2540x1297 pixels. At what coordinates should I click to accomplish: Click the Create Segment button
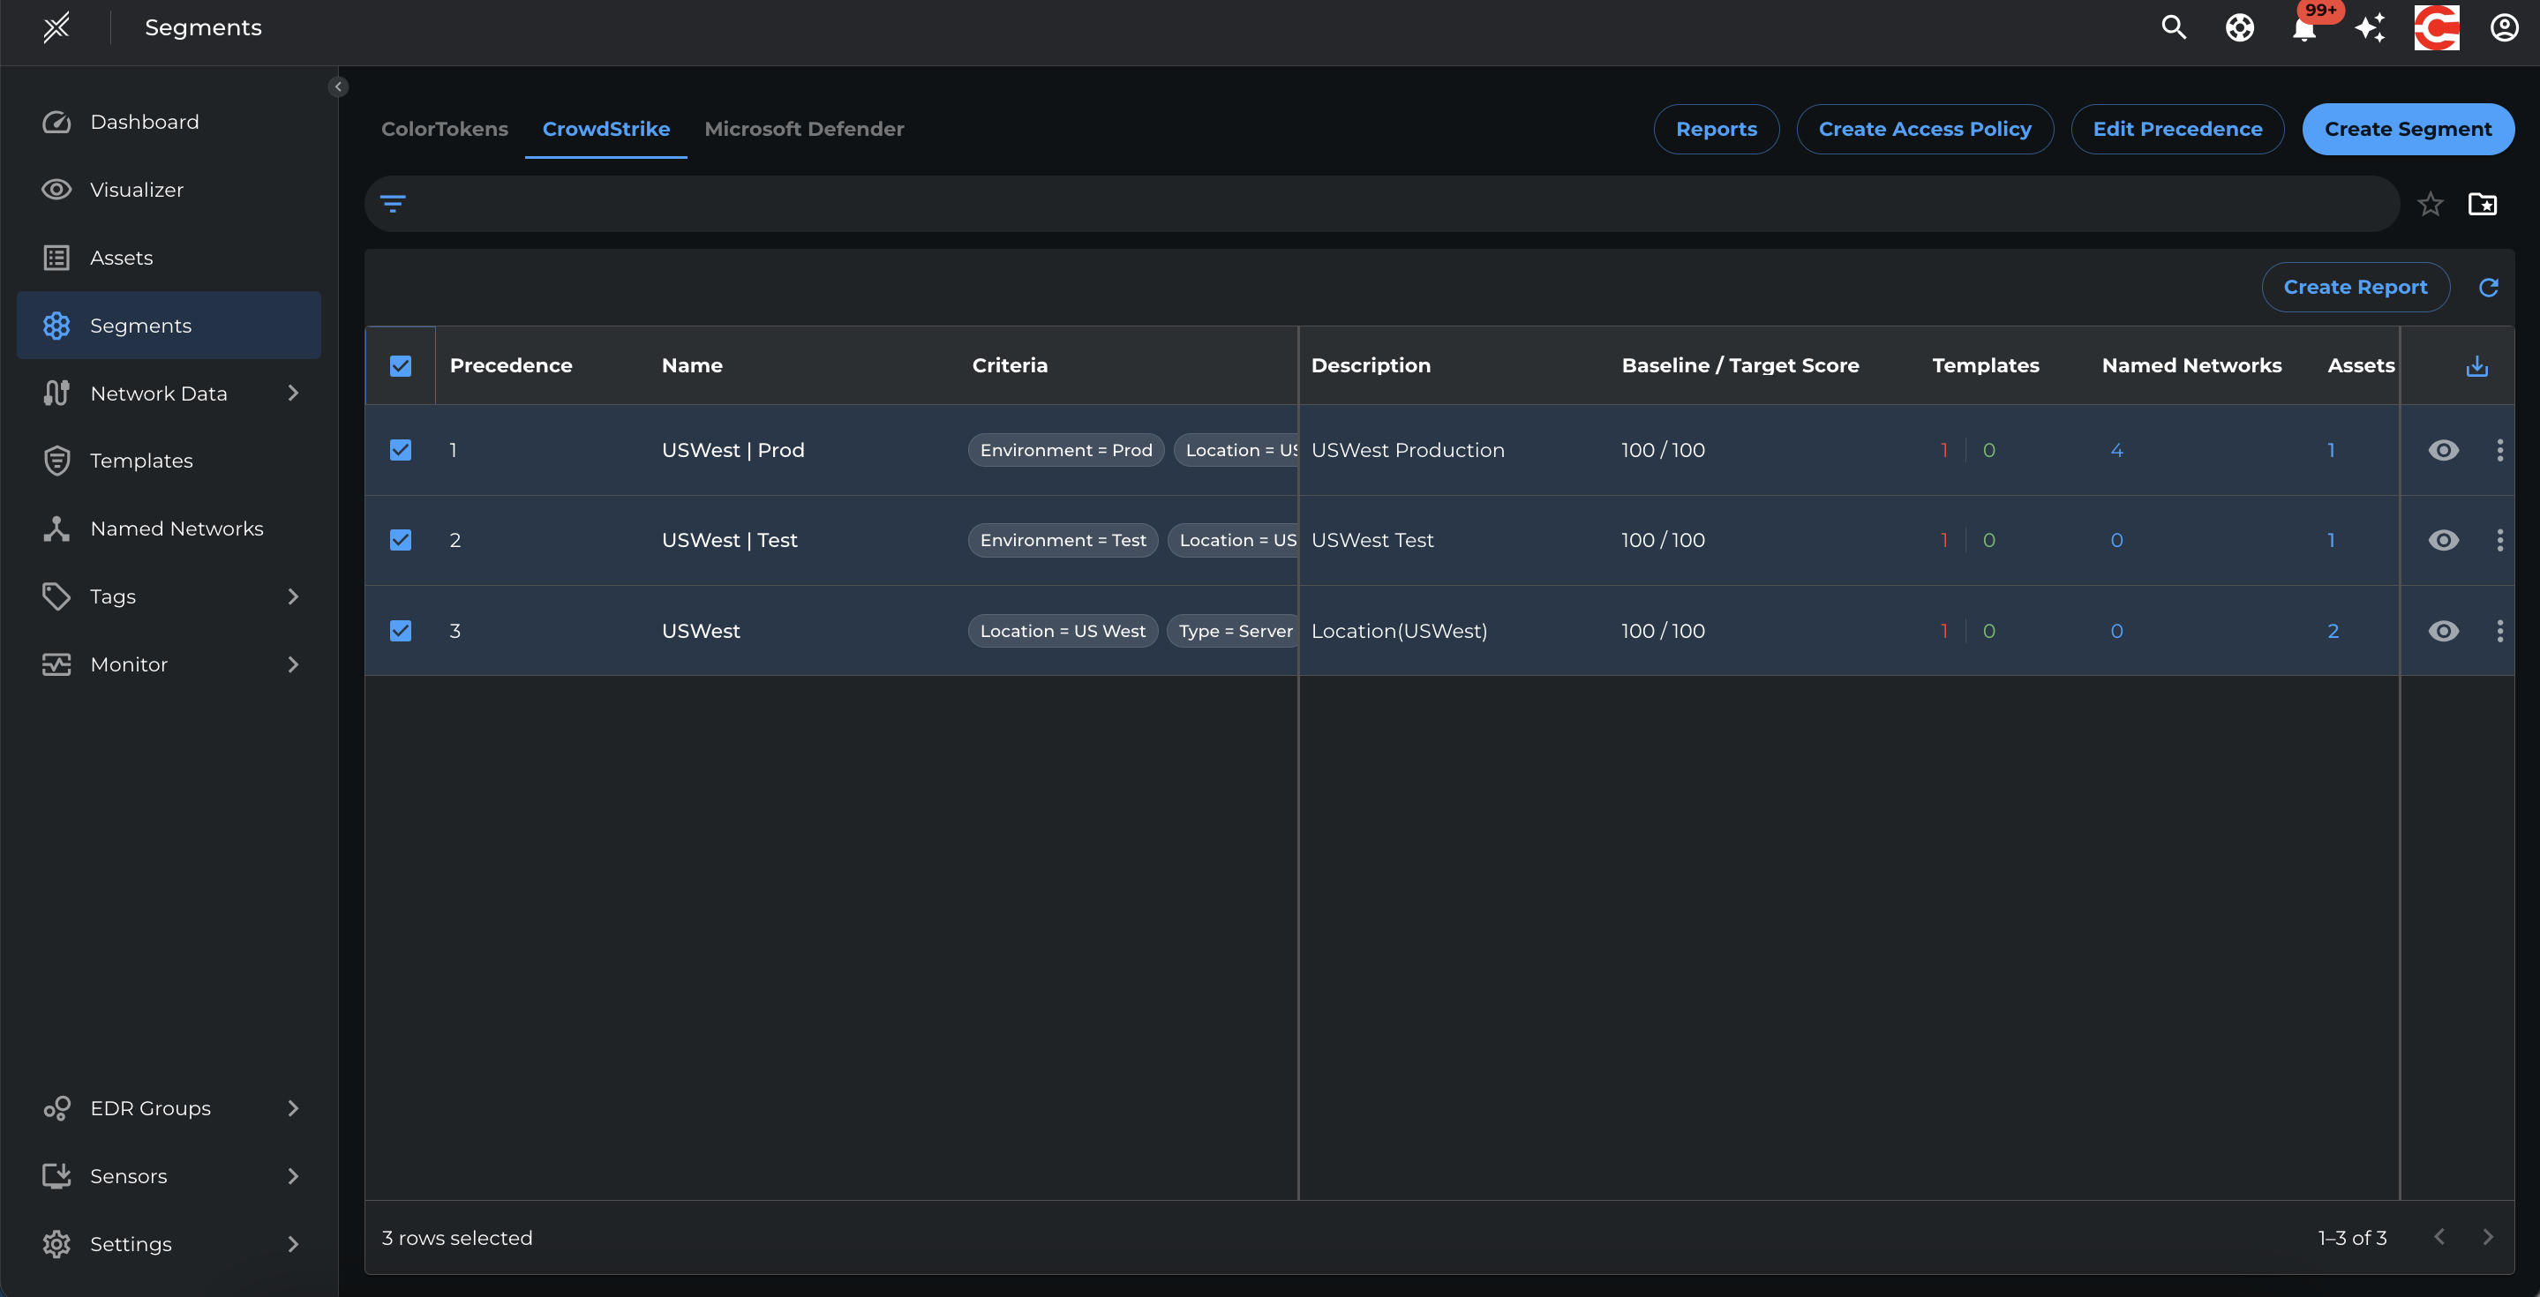pyautogui.click(x=2407, y=129)
